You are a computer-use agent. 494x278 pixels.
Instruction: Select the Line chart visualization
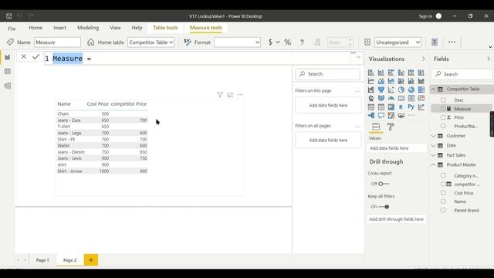coord(370,81)
